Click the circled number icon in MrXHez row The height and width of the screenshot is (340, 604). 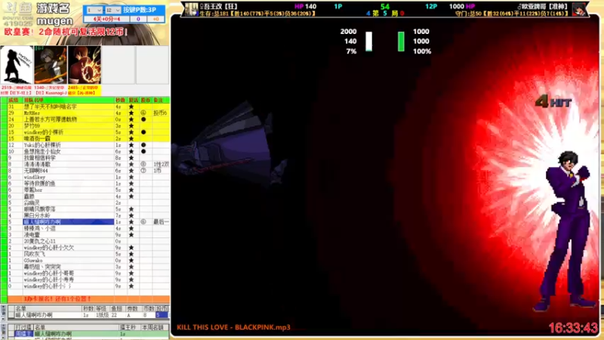[143, 113]
